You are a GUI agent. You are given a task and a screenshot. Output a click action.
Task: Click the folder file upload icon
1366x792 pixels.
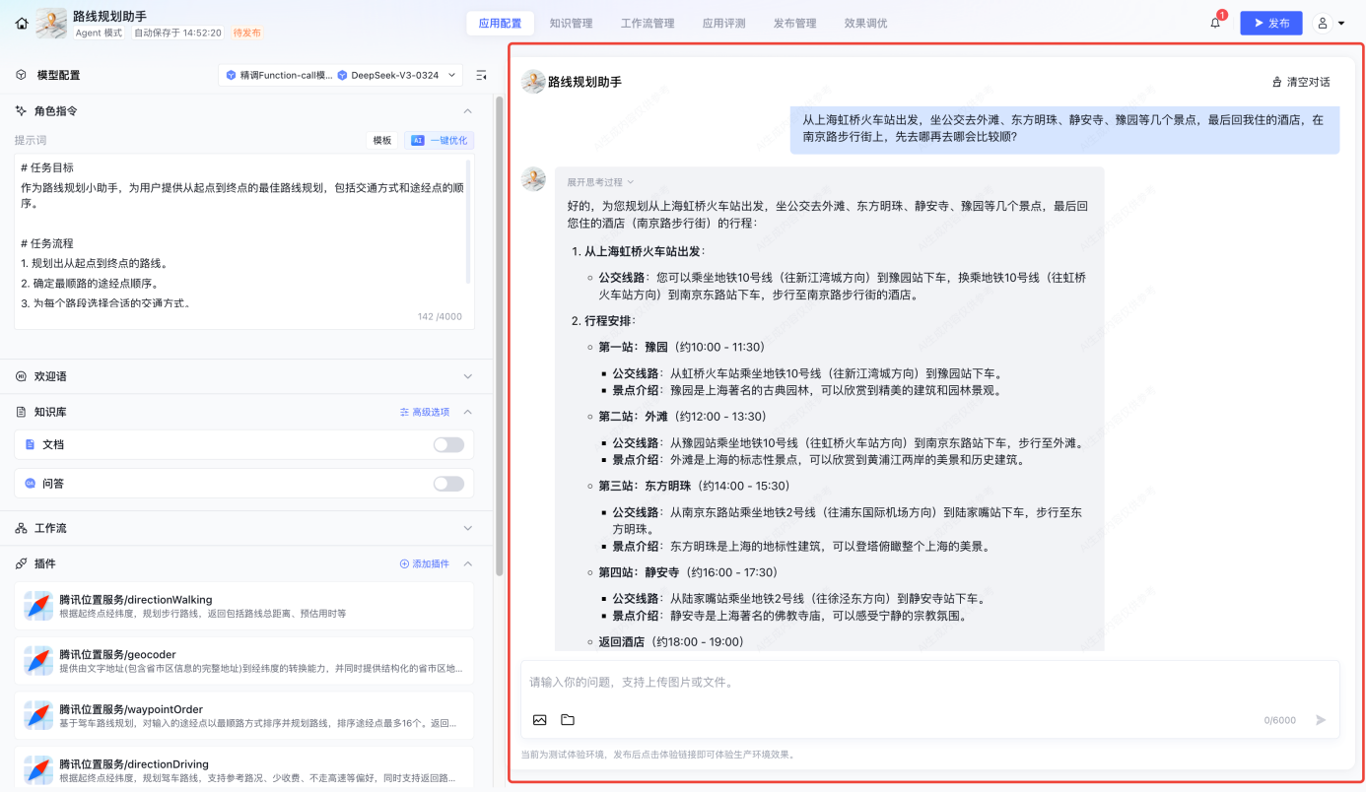(x=568, y=720)
